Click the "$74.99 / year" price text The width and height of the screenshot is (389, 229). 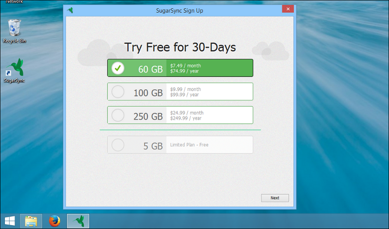pyautogui.click(x=185, y=71)
